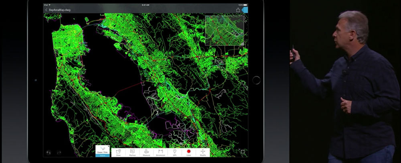401x163 pixels.
Task: Select the Measure tool
Action: pyautogui.click(x=146, y=153)
